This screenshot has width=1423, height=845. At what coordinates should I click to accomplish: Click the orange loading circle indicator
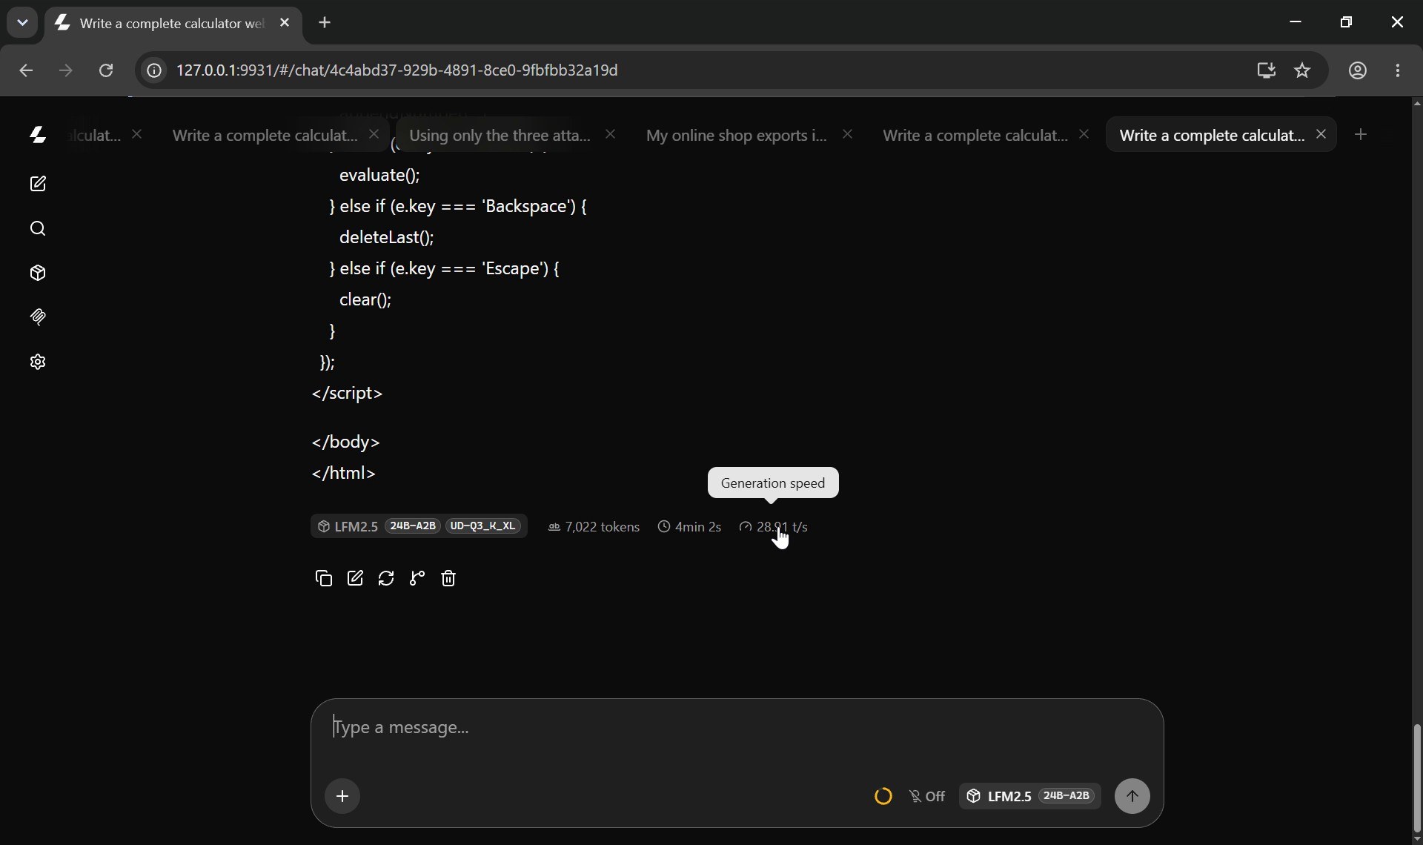[x=883, y=796]
